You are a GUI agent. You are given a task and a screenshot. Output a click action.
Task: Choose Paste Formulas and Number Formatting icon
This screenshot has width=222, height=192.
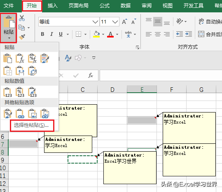tap(32, 58)
